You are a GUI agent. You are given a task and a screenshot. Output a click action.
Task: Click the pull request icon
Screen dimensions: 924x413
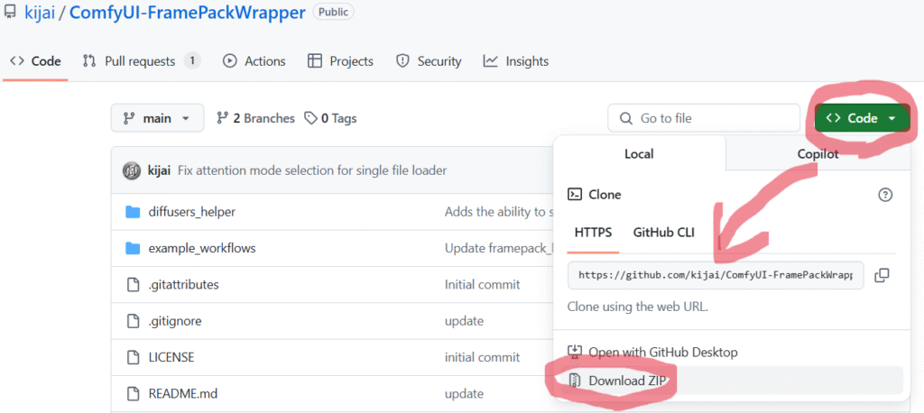click(89, 60)
